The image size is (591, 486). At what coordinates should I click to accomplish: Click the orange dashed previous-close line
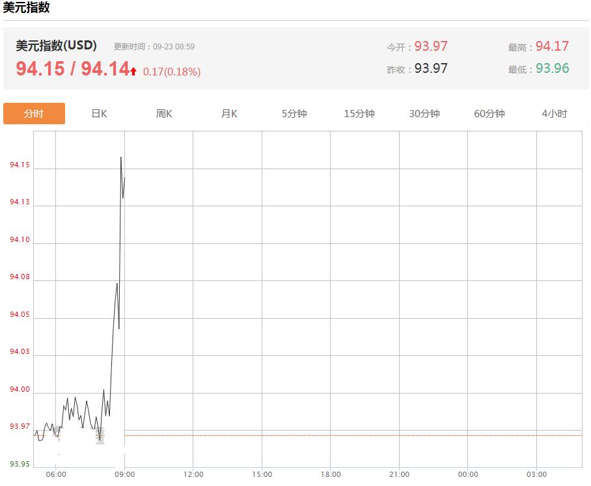point(353,435)
